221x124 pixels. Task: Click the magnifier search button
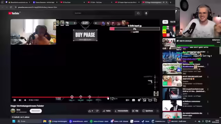coord(138,13)
